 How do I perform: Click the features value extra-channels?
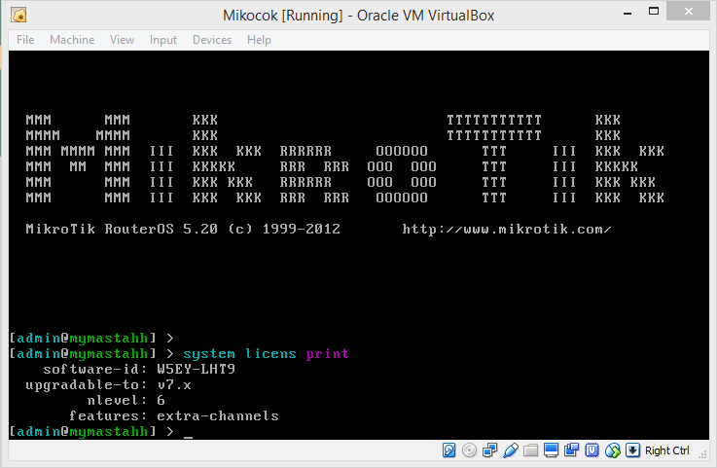tap(218, 415)
